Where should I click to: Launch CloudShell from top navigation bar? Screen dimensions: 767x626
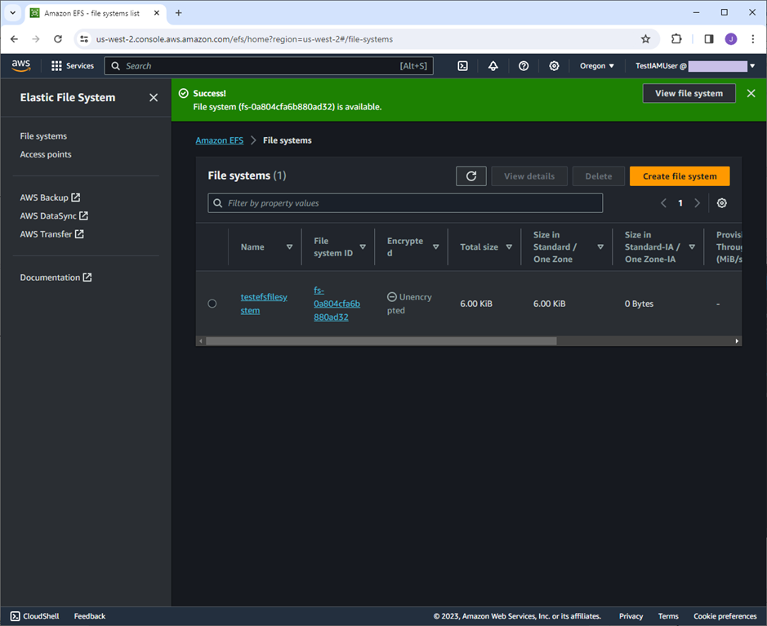pos(463,66)
